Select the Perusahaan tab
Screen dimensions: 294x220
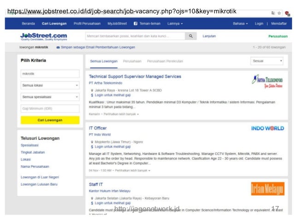[132, 61]
